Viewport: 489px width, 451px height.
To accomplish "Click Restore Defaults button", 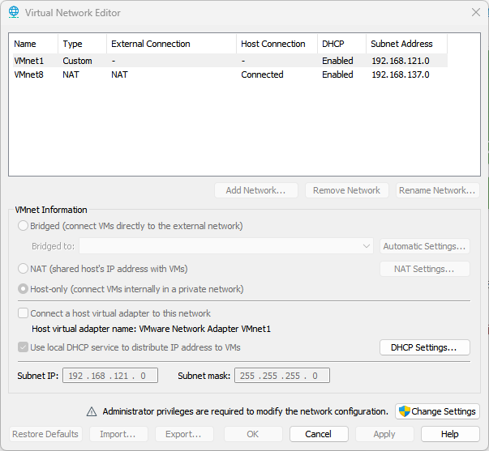I will [45, 434].
